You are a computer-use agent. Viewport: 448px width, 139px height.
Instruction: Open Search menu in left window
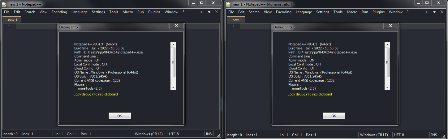point(30,12)
